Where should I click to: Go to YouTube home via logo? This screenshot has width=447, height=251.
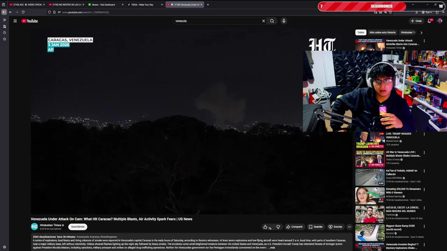[30, 21]
